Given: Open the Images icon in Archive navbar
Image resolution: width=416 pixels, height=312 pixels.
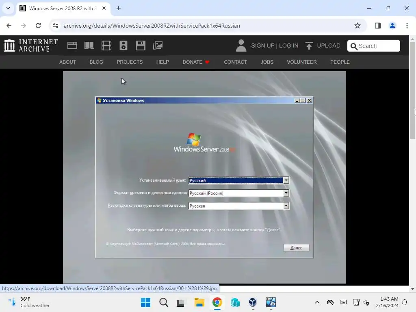Looking at the screenshot, I should (x=158, y=45).
